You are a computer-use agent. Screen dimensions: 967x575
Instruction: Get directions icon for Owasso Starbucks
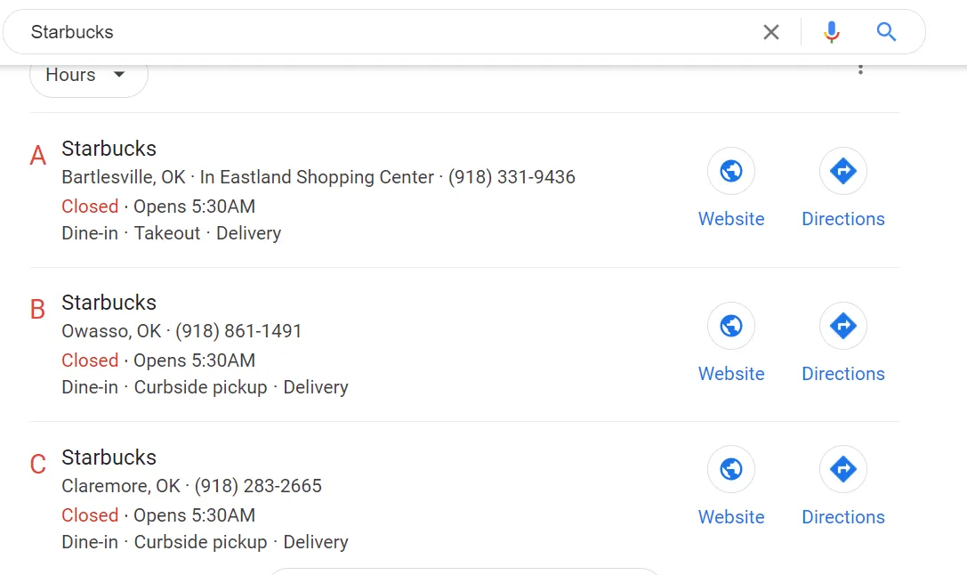pyautogui.click(x=842, y=326)
